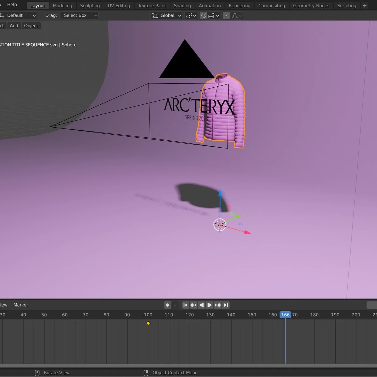
Task: Click the Rotate View status text
Action: coord(57,373)
